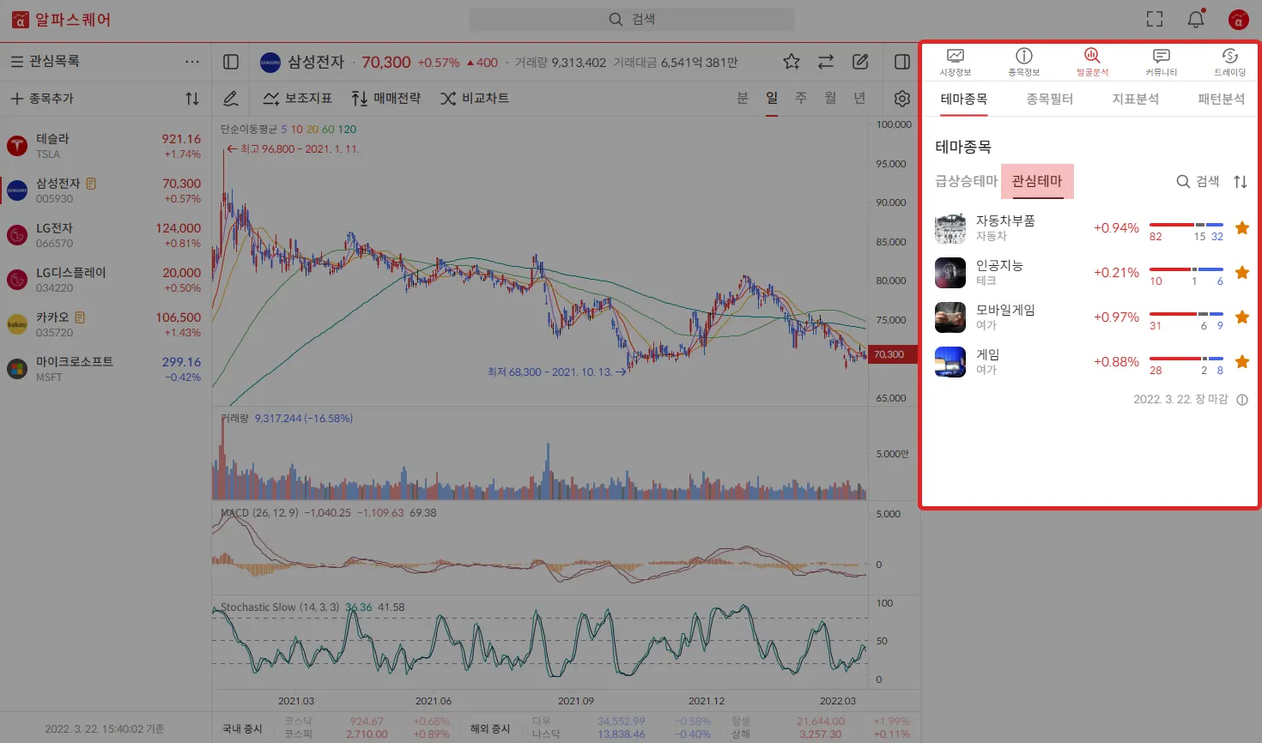Unfavorite the 게임 theme star
The width and height of the screenshot is (1262, 743).
[x=1242, y=362]
